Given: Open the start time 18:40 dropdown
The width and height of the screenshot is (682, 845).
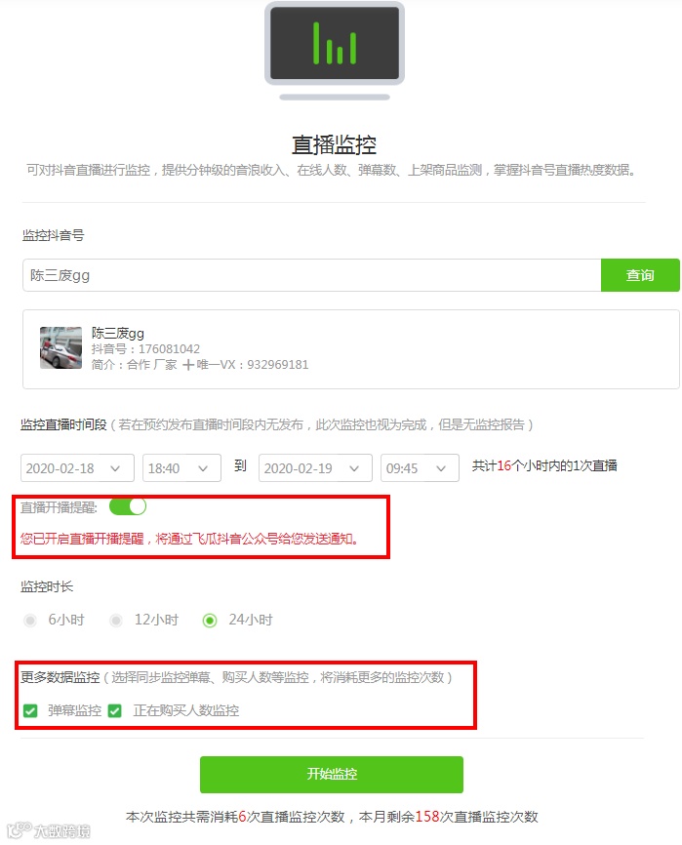Looking at the screenshot, I should tap(181, 467).
